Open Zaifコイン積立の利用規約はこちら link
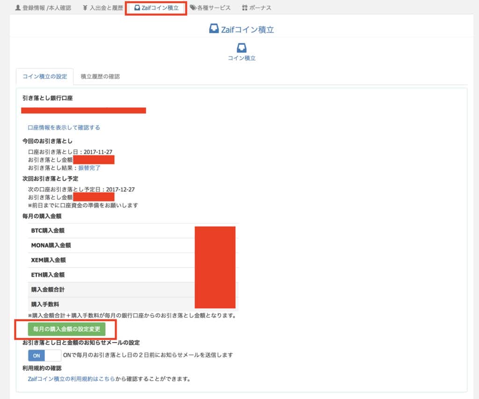 (x=72, y=379)
